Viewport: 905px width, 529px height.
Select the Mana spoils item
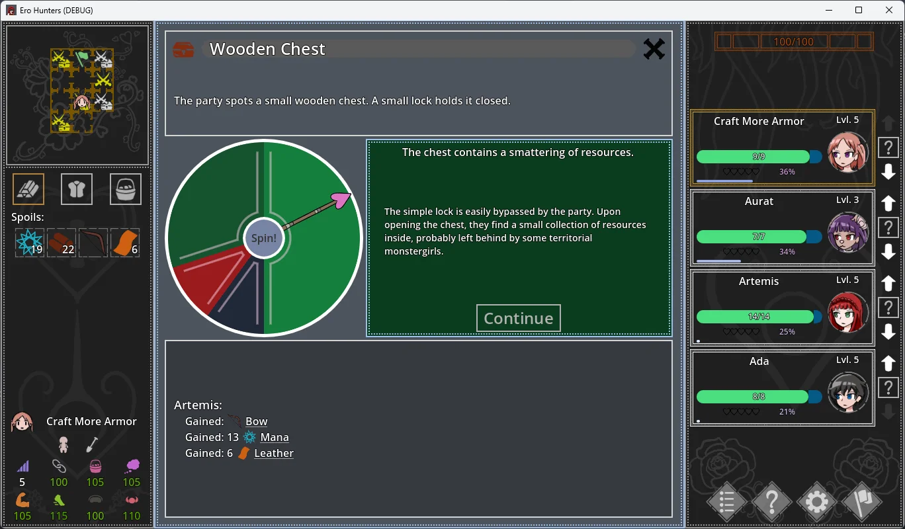[30, 243]
